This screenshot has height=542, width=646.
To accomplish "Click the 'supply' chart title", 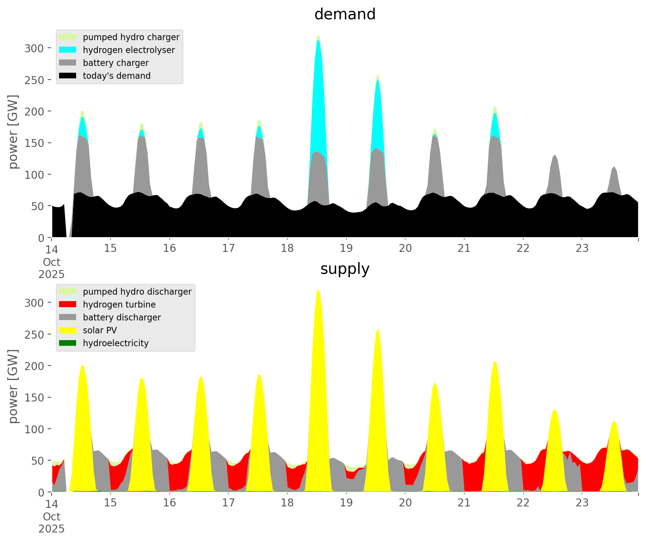I will pyautogui.click(x=345, y=269).
